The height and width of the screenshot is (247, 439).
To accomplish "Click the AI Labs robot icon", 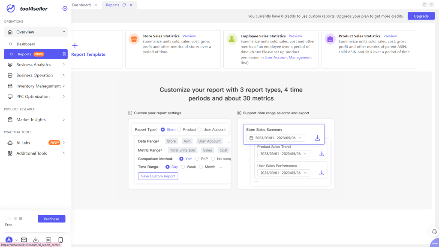I will [x=10, y=143].
